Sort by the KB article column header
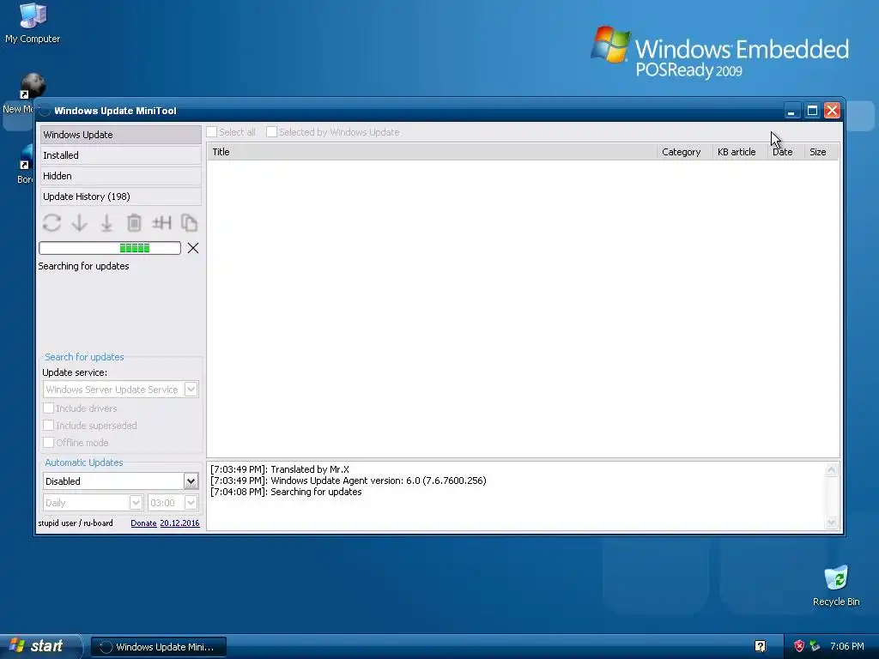 click(739, 152)
